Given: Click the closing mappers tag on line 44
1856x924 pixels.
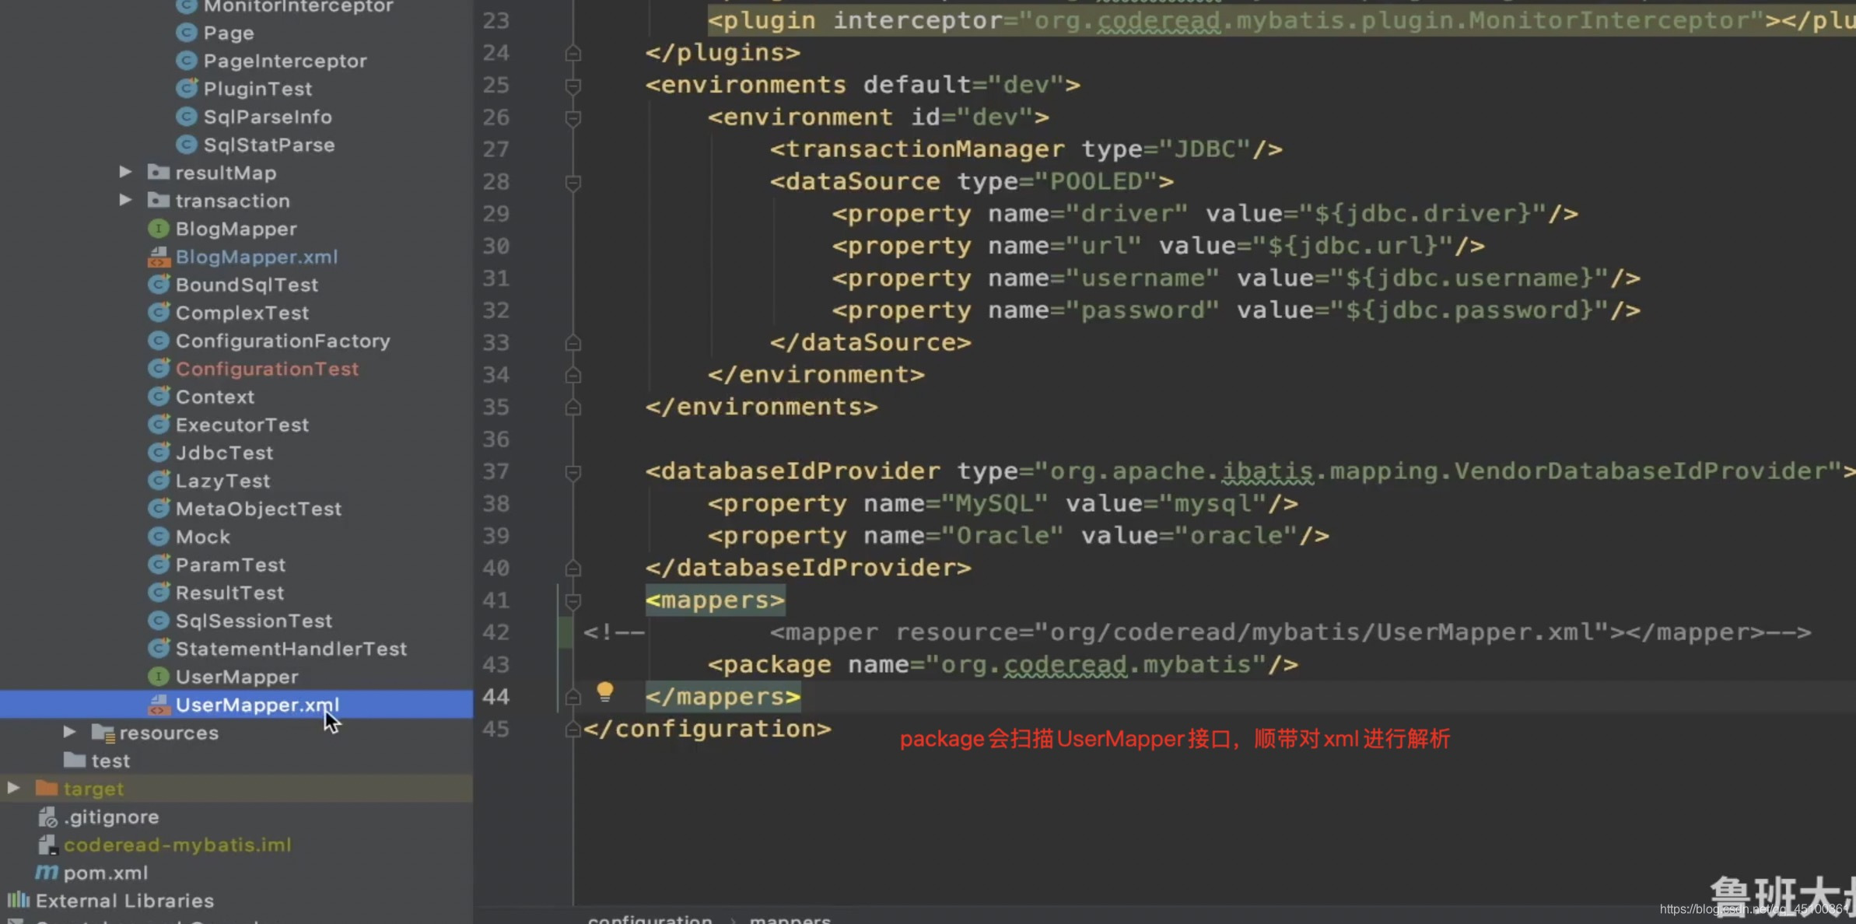Looking at the screenshot, I should 723,697.
